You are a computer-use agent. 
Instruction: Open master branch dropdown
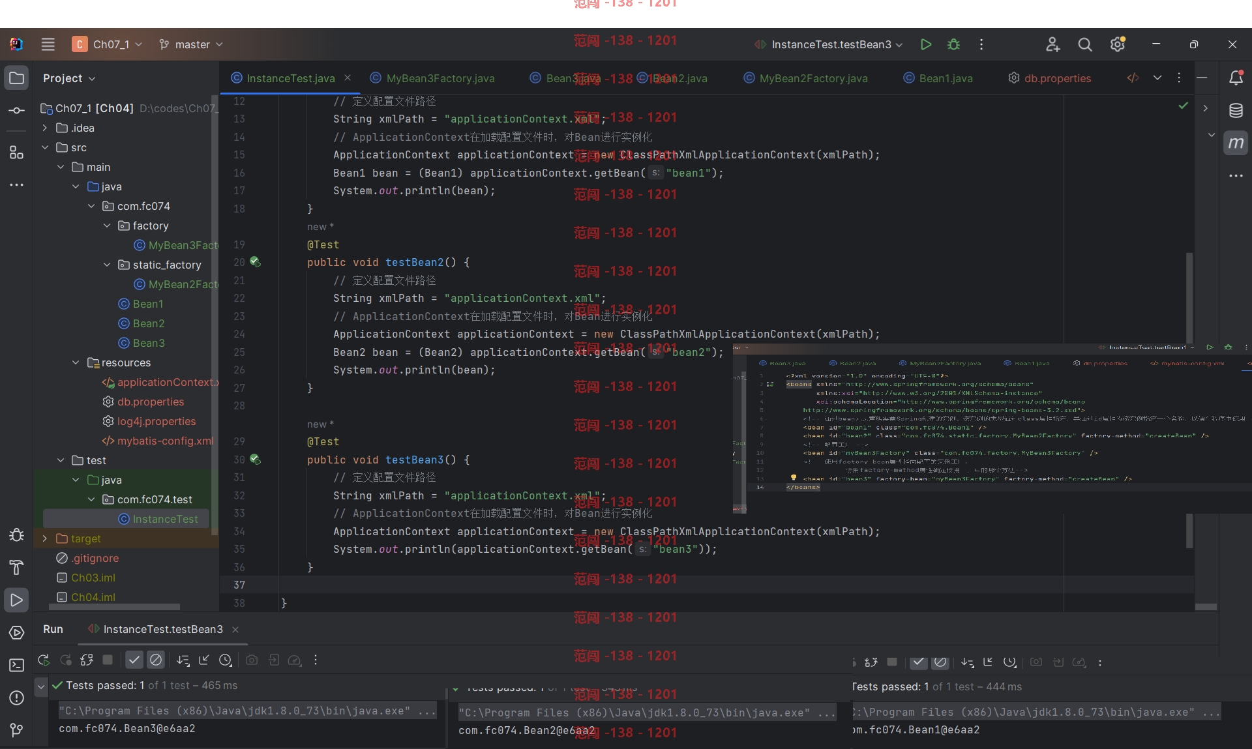click(x=191, y=44)
